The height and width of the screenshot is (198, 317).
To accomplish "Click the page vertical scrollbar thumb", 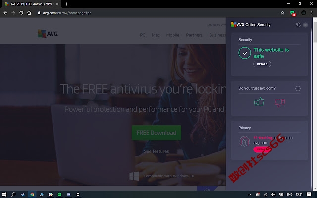I will coord(315,32).
